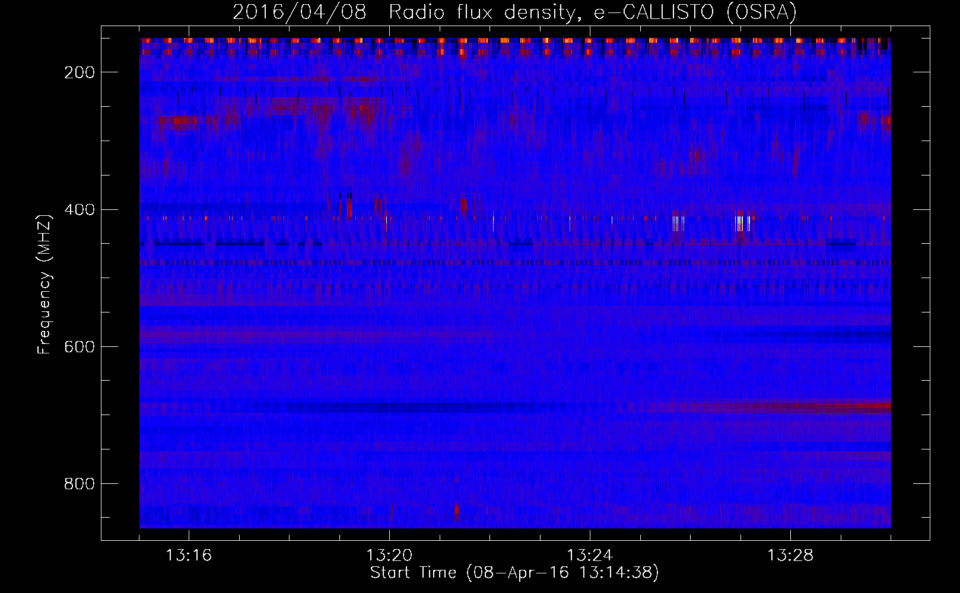Click the plot title "Radio flux density, e-CALLISTO (OSRA)"
Viewport: 960px width, 593px height.
[x=592, y=12]
